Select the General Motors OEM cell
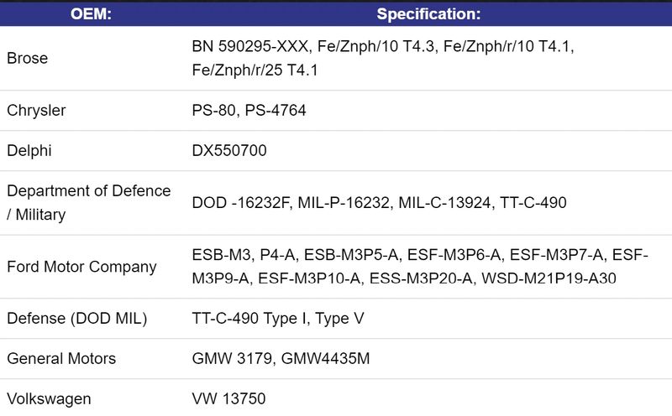Image resolution: width=672 pixels, height=416 pixels. pos(61,359)
